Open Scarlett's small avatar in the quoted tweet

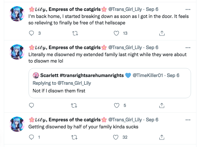(x=36, y=75)
